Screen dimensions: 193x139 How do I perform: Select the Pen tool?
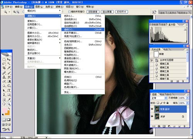point(4,95)
